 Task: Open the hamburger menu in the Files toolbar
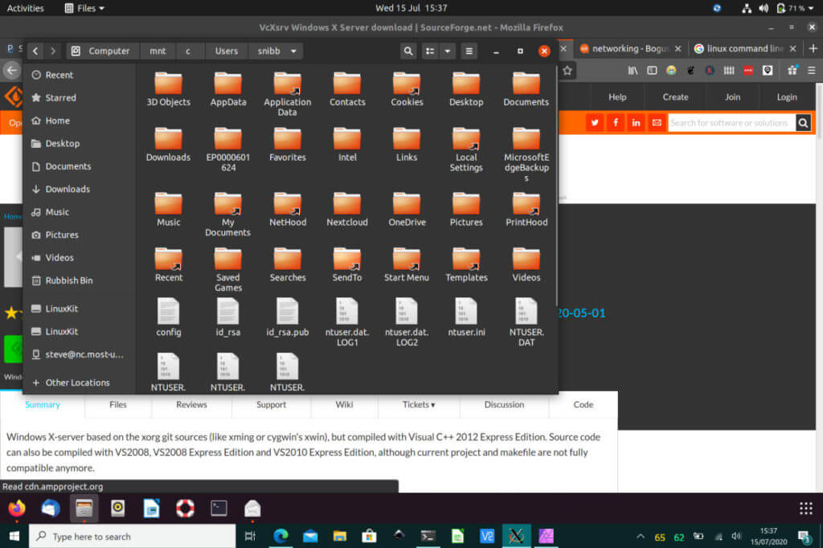click(x=469, y=50)
